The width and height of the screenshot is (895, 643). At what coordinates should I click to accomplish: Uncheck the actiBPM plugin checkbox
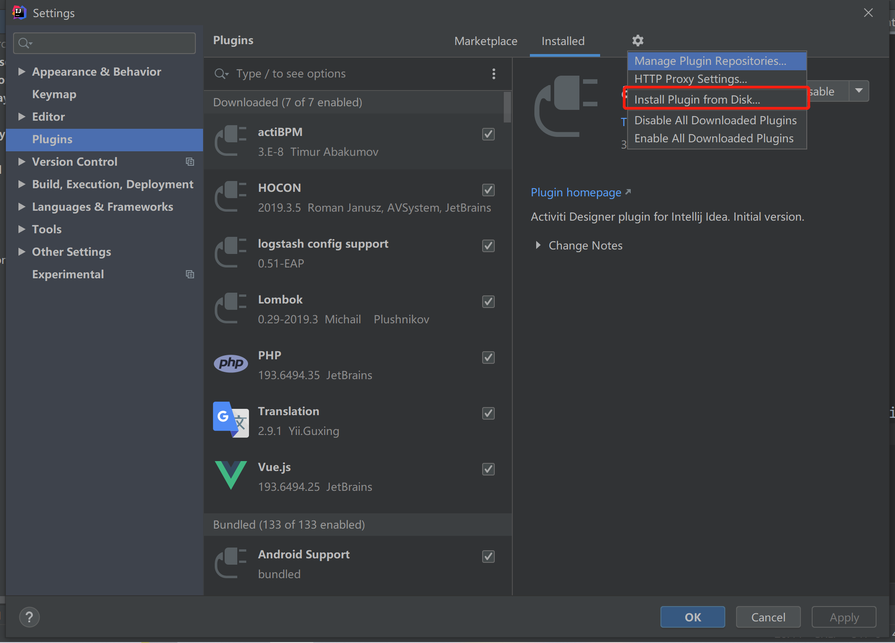click(x=488, y=134)
